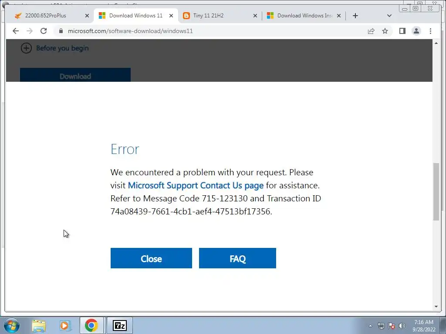The width and height of the screenshot is (446, 334).
Task: Switch to Download Windows Insider tab
Action: [x=304, y=16]
